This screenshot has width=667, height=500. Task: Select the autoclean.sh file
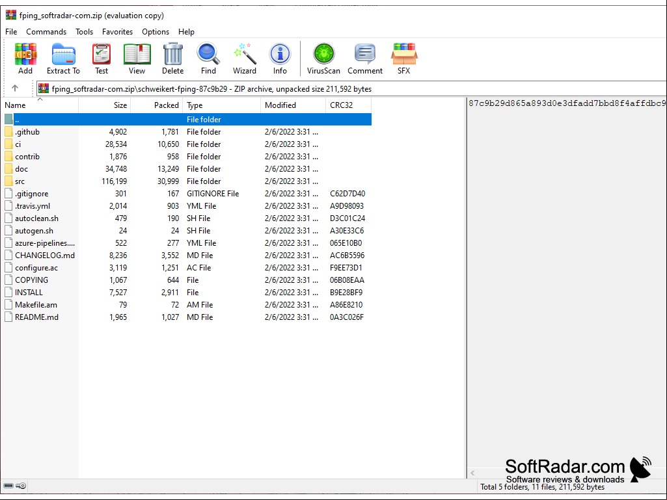pyautogui.click(x=36, y=218)
